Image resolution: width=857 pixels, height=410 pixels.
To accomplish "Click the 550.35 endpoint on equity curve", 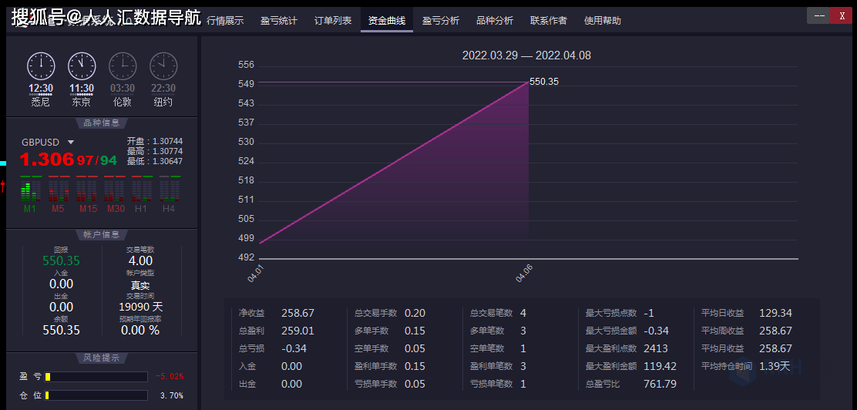I will click(x=528, y=82).
